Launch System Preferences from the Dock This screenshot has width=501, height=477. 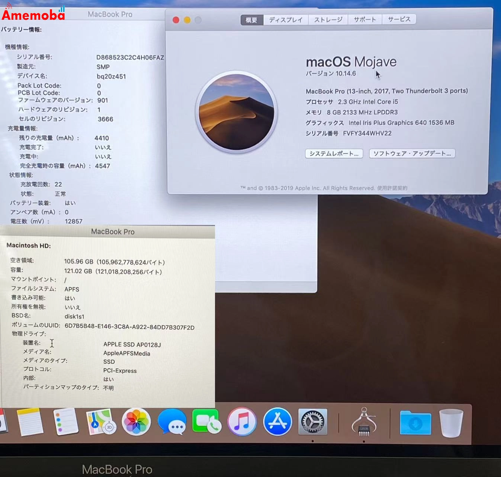pyautogui.click(x=312, y=421)
